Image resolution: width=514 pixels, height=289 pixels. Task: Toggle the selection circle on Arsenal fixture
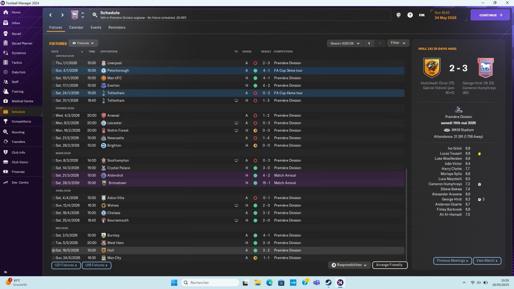(53, 116)
